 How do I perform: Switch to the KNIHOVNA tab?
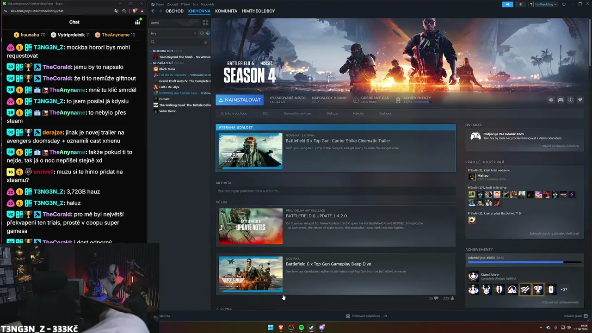199,11
